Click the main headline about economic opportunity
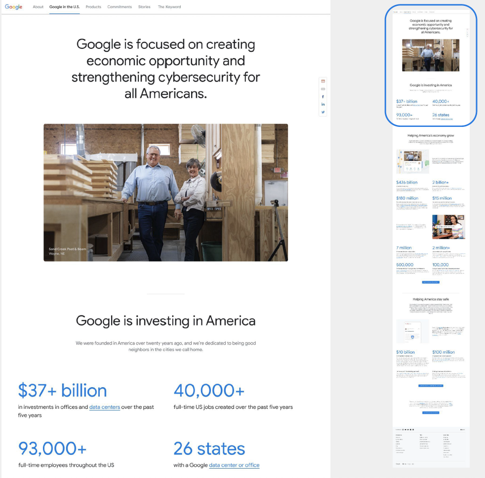485x478 pixels. point(165,69)
